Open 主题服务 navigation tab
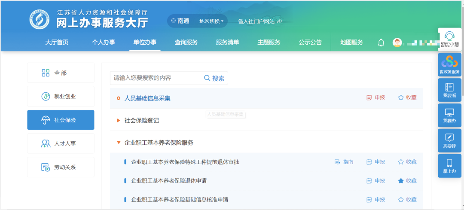 pyautogui.click(x=269, y=42)
